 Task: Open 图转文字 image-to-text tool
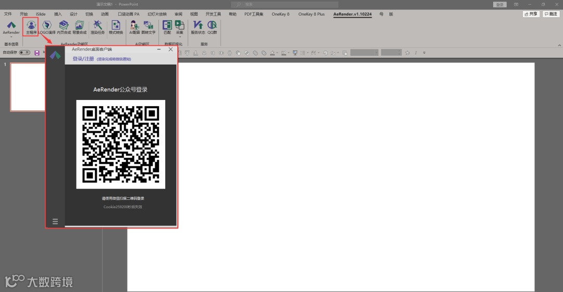(148, 27)
